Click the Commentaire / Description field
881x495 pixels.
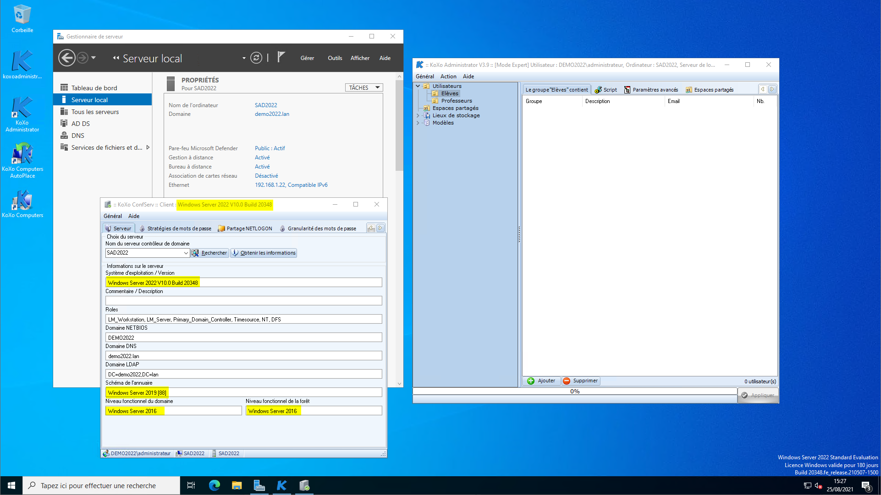coord(243,301)
